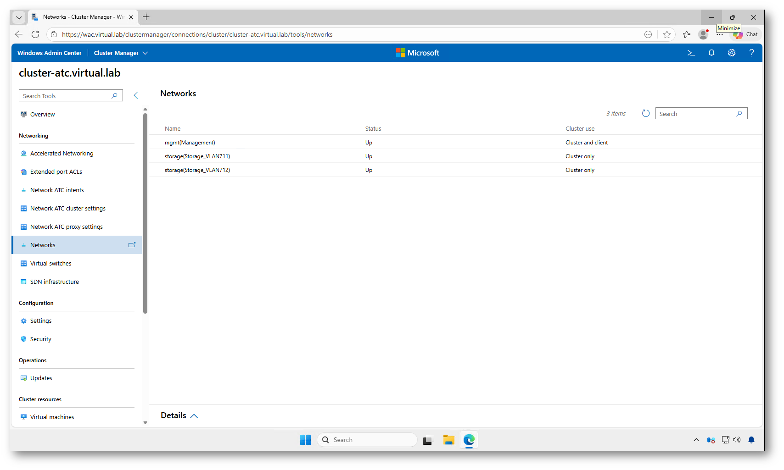Screen dimensions: 784x470
Task: Open Network ATC intents tool
Action: [x=57, y=190]
